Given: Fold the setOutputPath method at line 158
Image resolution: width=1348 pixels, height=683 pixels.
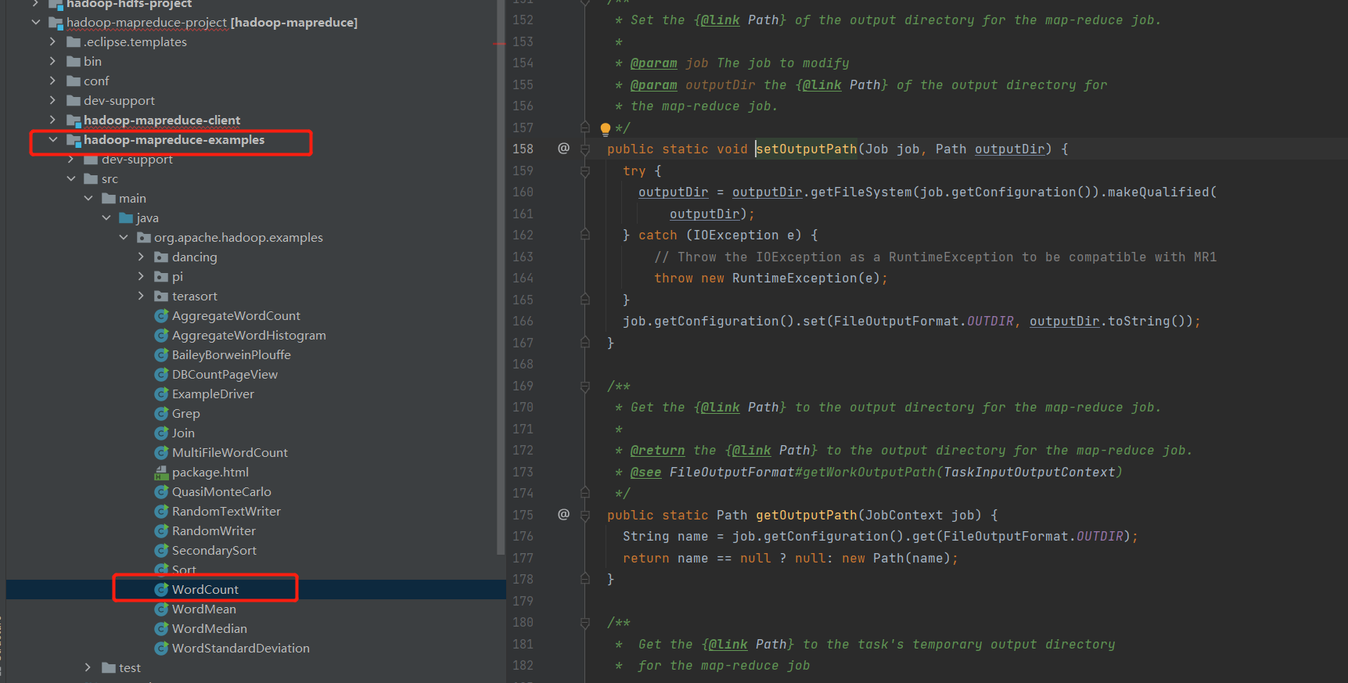Looking at the screenshot, I should (x=585, y=149).
